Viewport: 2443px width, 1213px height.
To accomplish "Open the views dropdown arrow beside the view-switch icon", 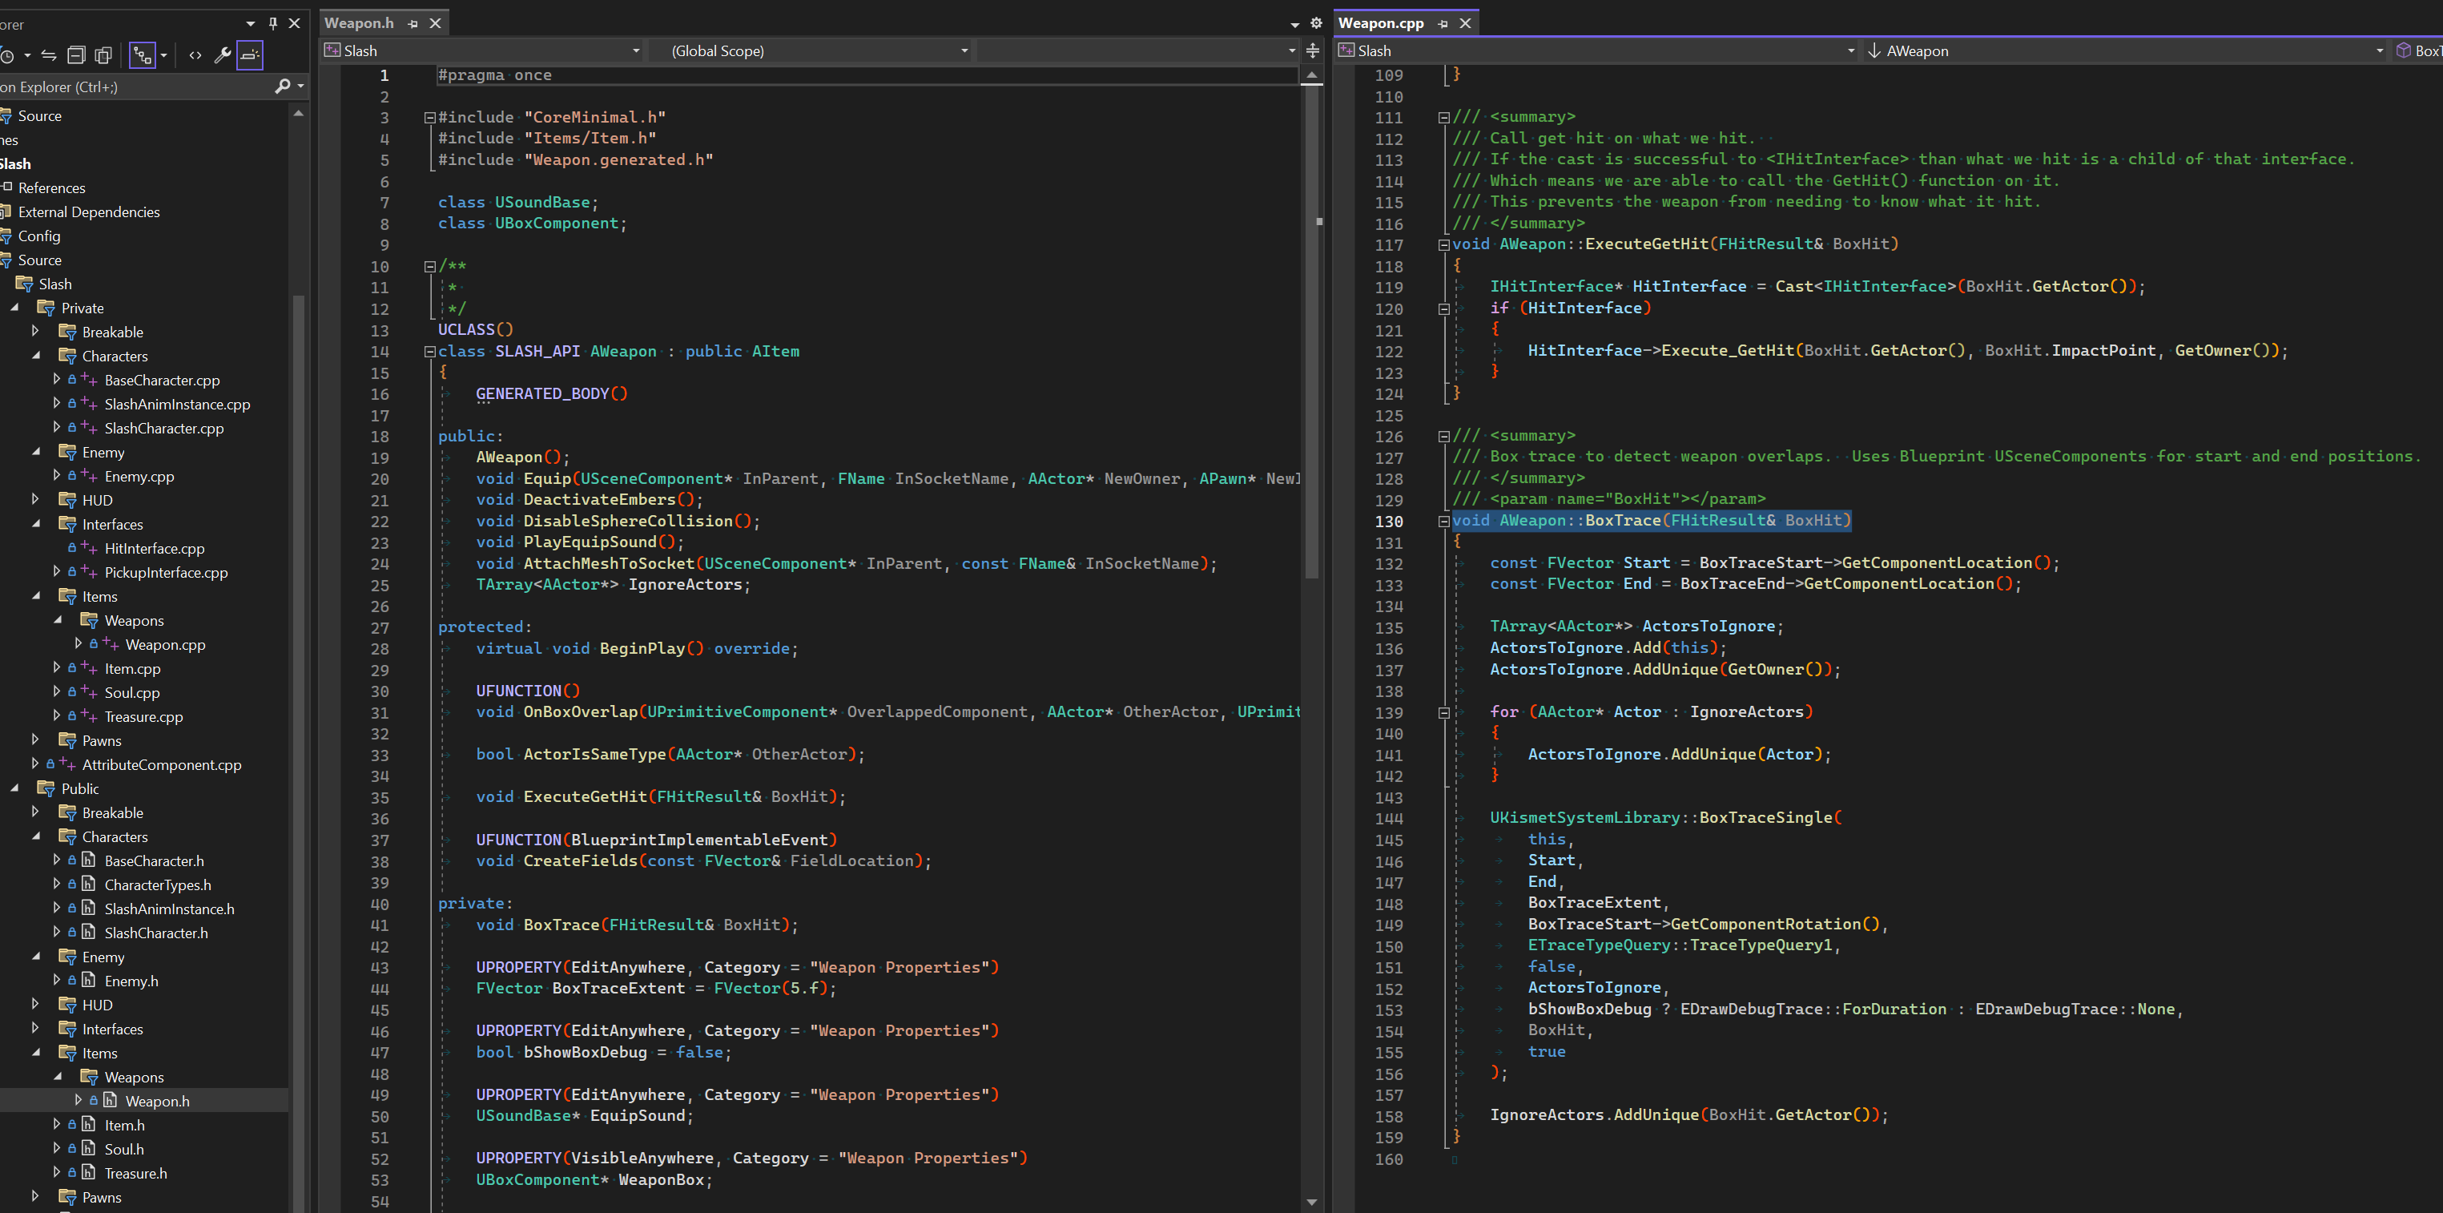I will (x=164, y=55).
